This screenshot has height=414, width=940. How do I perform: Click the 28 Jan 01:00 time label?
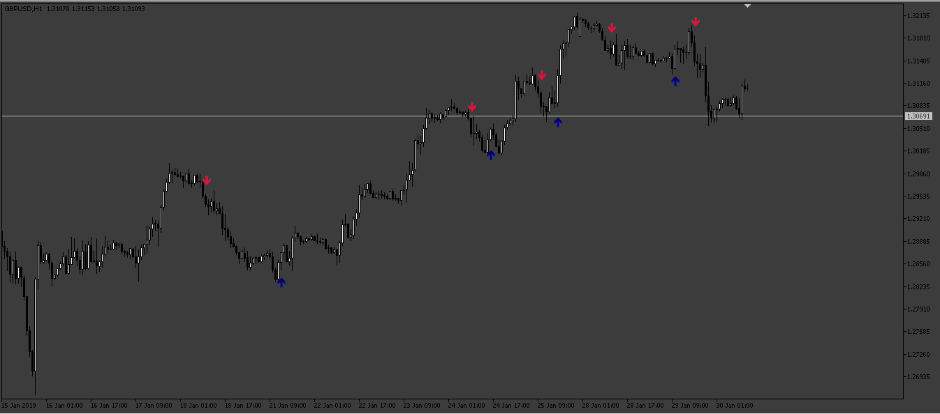coord(601,405)
